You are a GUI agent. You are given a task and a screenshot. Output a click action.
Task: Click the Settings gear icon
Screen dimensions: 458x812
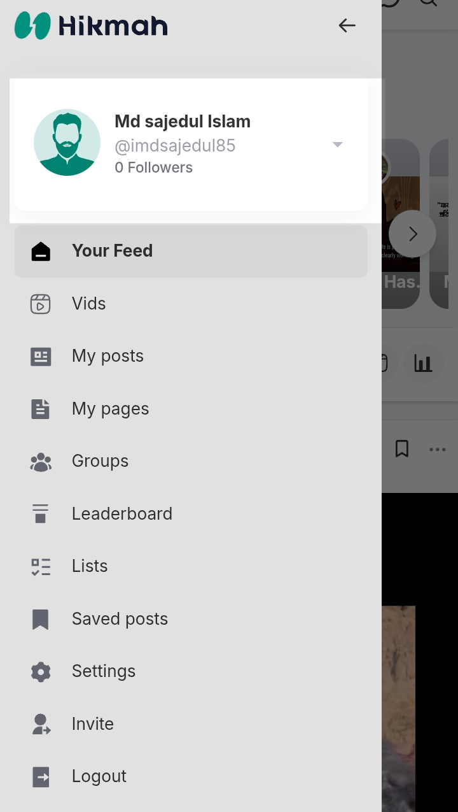[41, 671]
